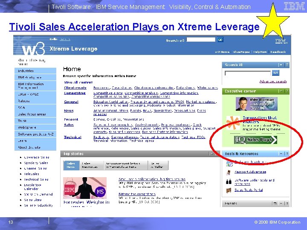Click the 4Q Sales Plays banner button
Viewport: 307px width, 230px height.
click(x=255, y=140)
